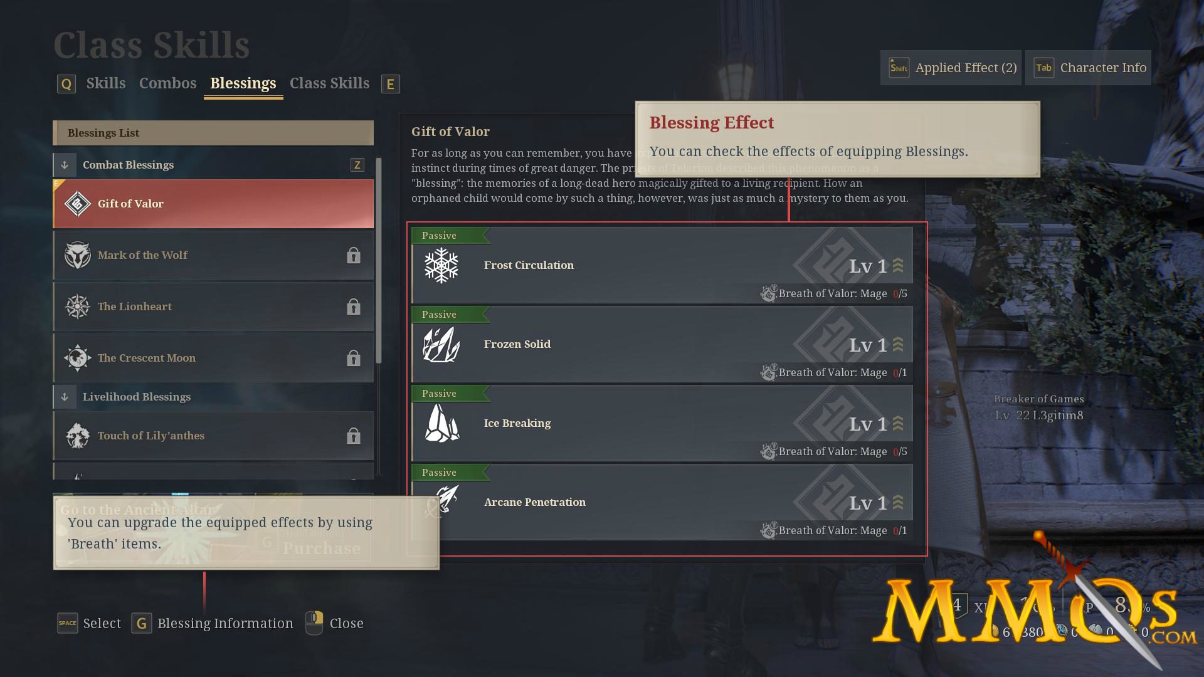Collapse the Combat Blessings category
Screen dimensions: 1204x677
(65, 164)
